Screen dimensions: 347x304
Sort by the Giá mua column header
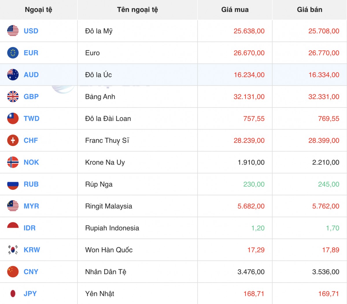[x=235, y=10]
